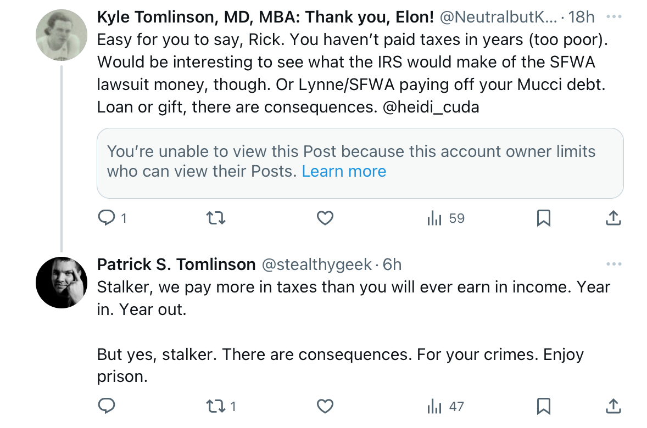Share Kyle Tomlinson's post
The width and height of the screenshot is (647, 428).
613,218
